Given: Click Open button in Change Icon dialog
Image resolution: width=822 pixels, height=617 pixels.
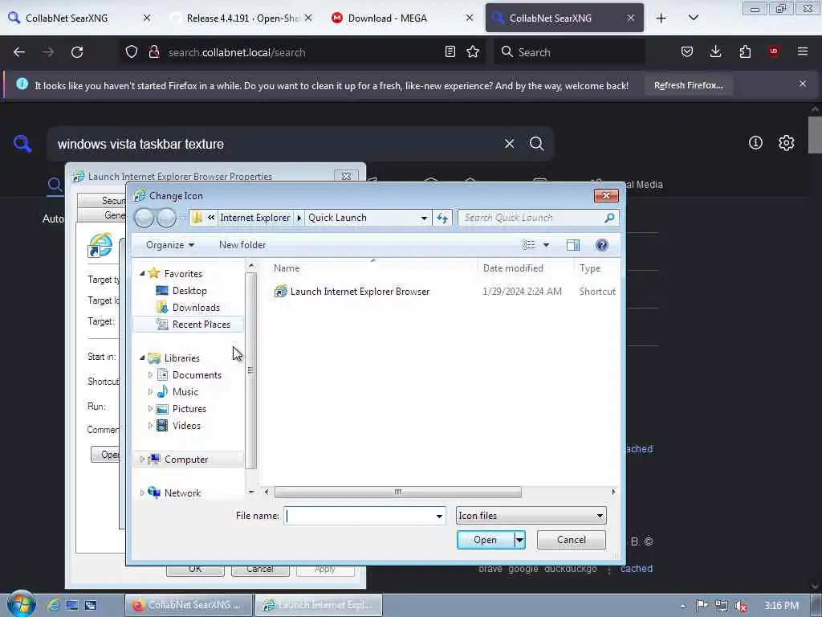Looking at the screenshot, I should coord(486,540).
